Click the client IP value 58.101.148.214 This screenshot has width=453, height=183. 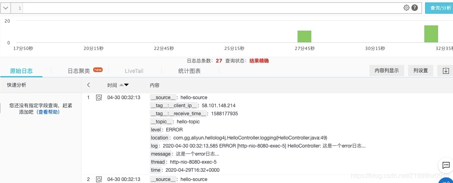click(218, 106)
